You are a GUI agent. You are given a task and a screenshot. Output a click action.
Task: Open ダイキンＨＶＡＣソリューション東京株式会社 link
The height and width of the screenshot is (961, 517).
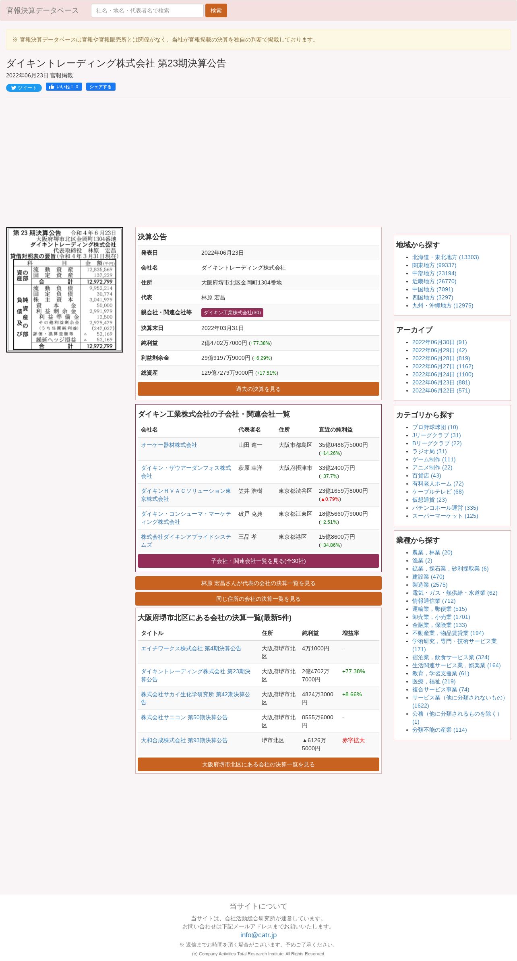tap(186, 495)
